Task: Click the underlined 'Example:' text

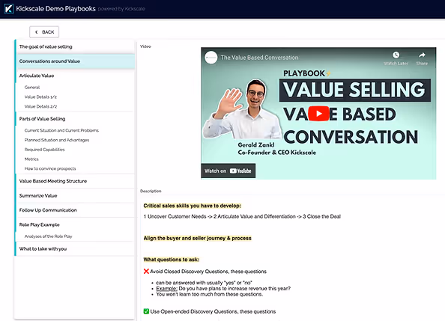Action: (166, 289)
